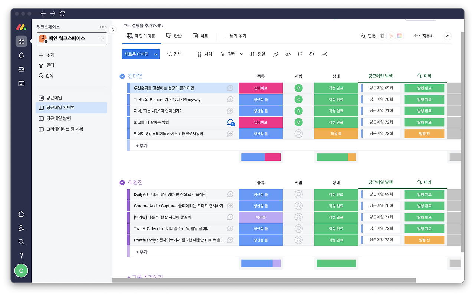Click the 발행 전 cell on the '먼데이닷컴' row
Viewport: 475px width, 296px height.
pos(425,134)
